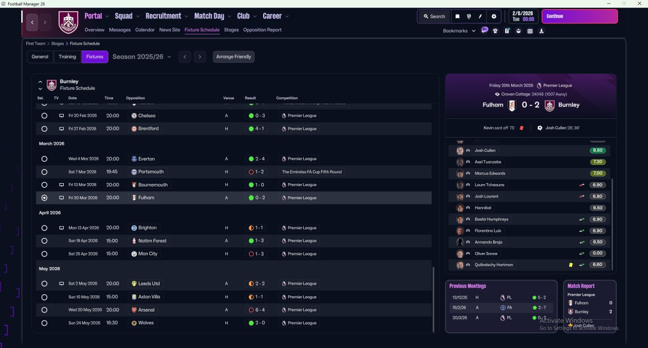Click the calendar grid bookmark icon
The height and width of the screenshot is (348, 648).
point(530,31)
